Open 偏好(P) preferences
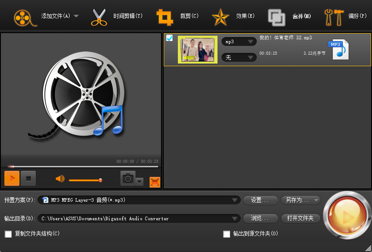This screenshot has width=372, height=252. (357, 16)
